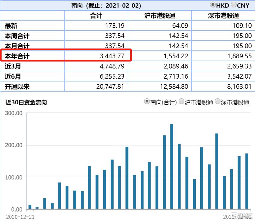The width and height of the screenshot is (255, 221).
Task: Click the last bar on the chart
Action: 247,181
